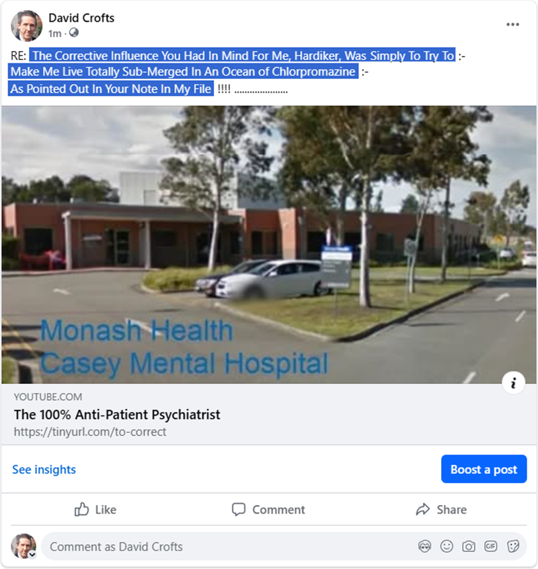
Task: Open the three-dot post options menu
Action: click(x=512, y=24)
